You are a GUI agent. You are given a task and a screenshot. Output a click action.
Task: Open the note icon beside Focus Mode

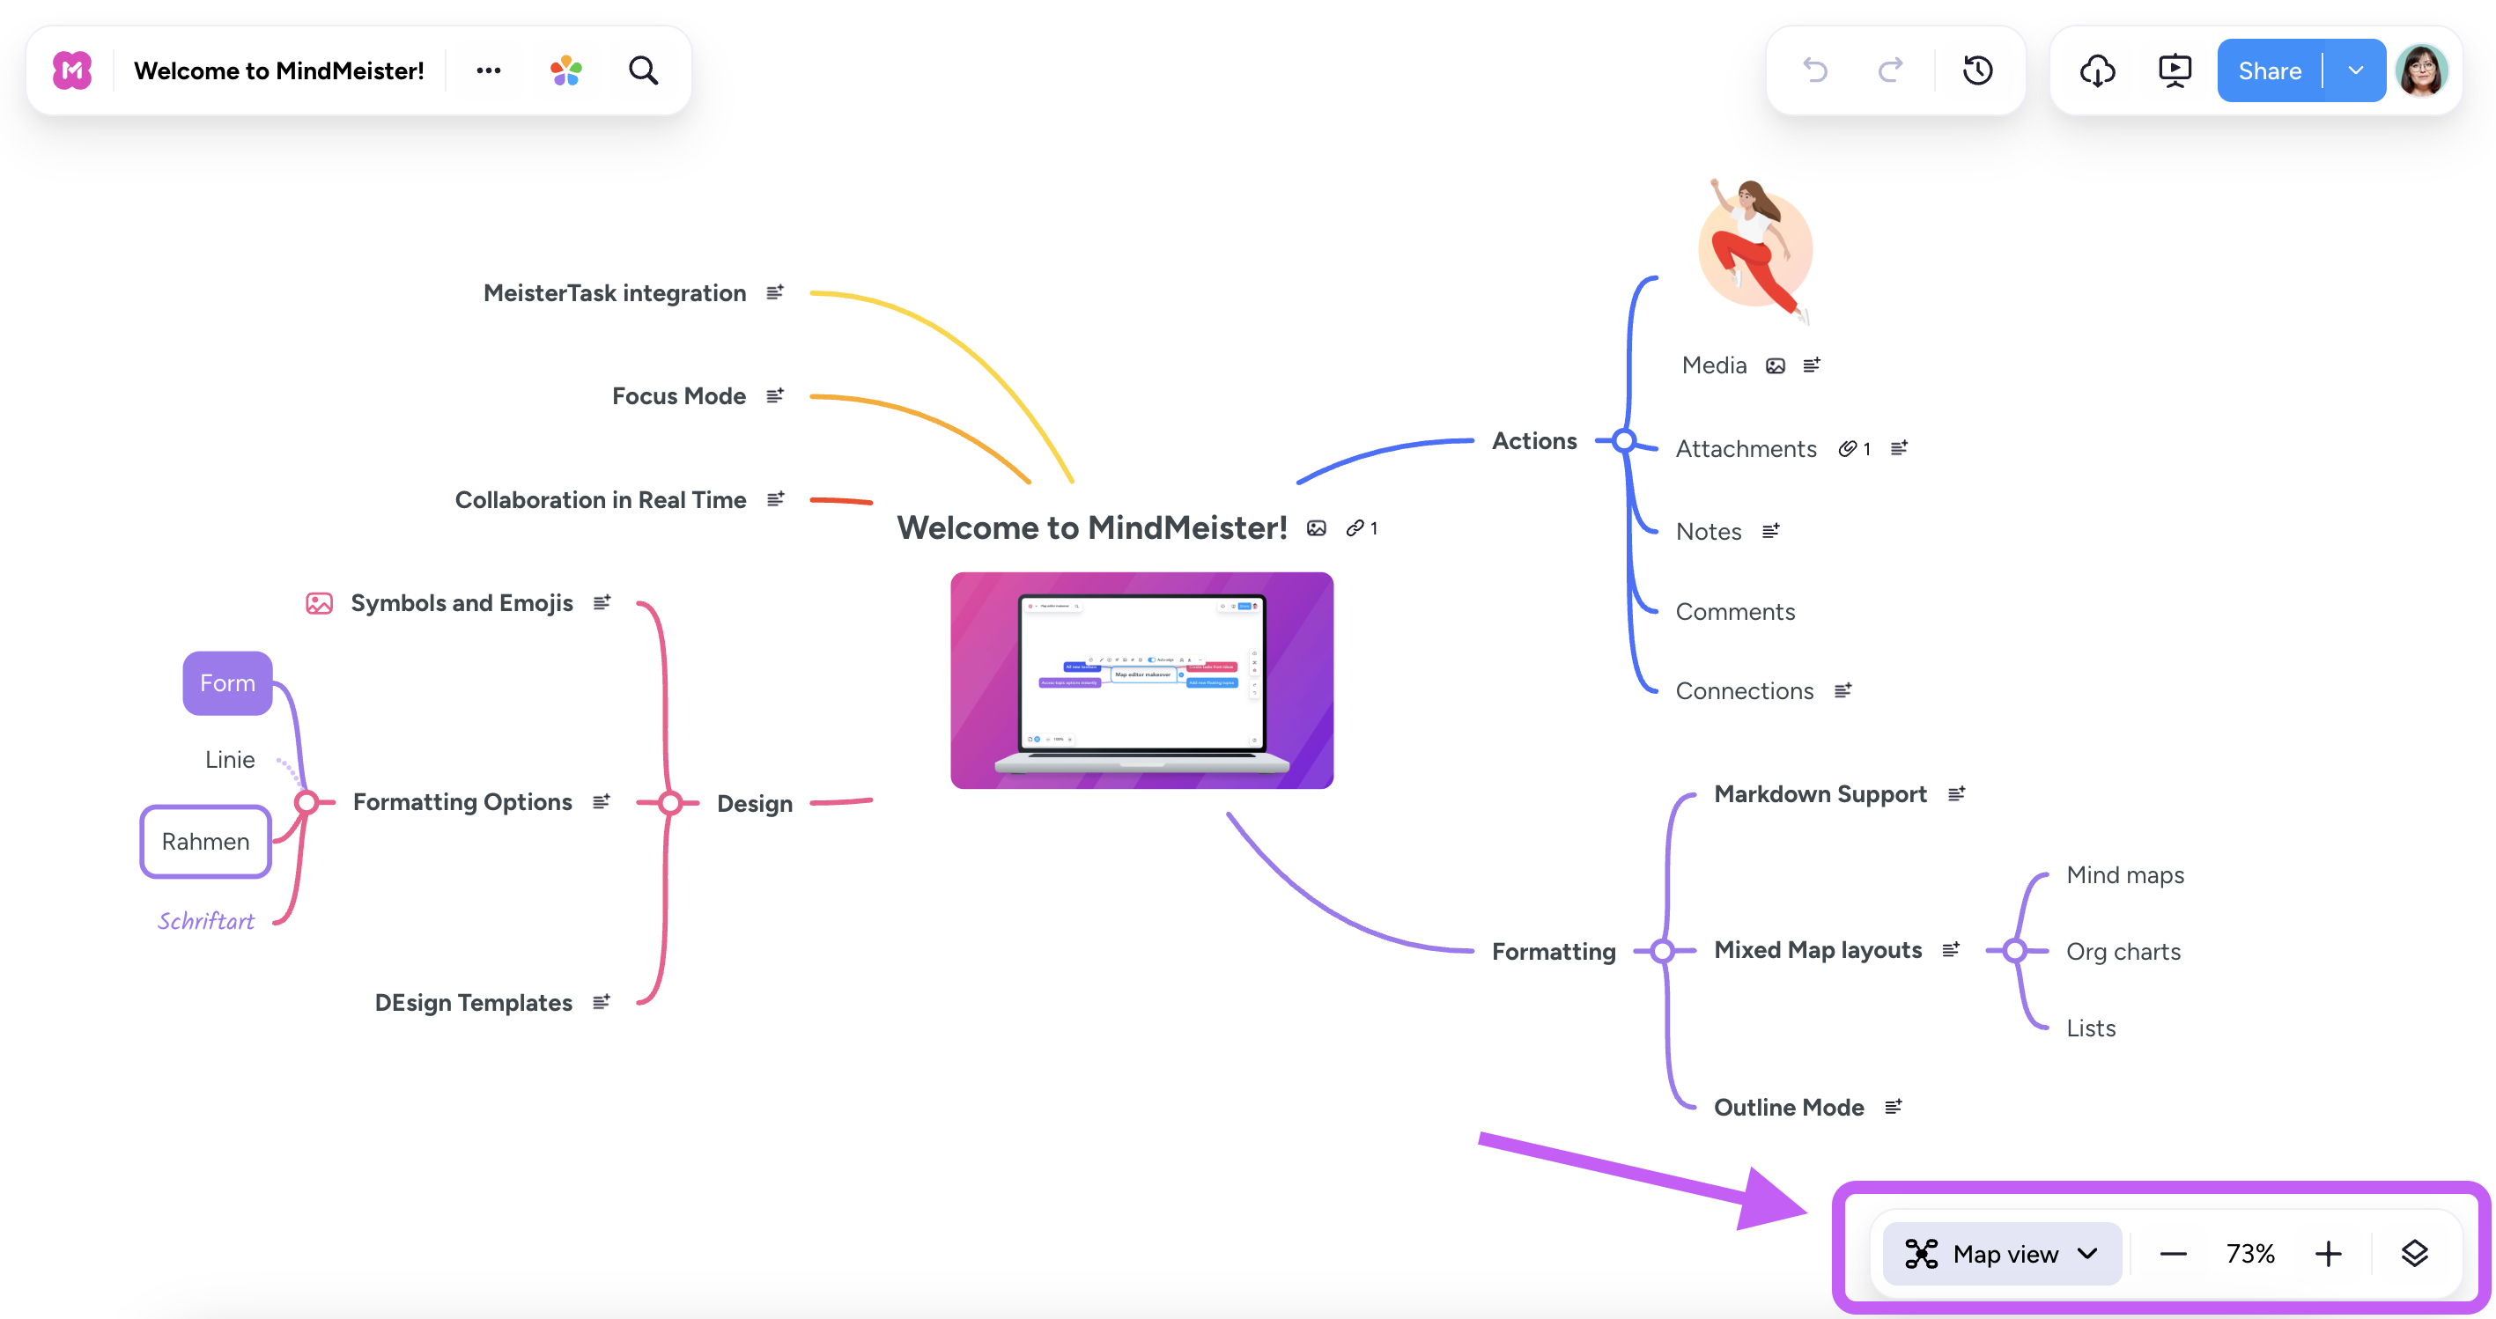(775, 395)
